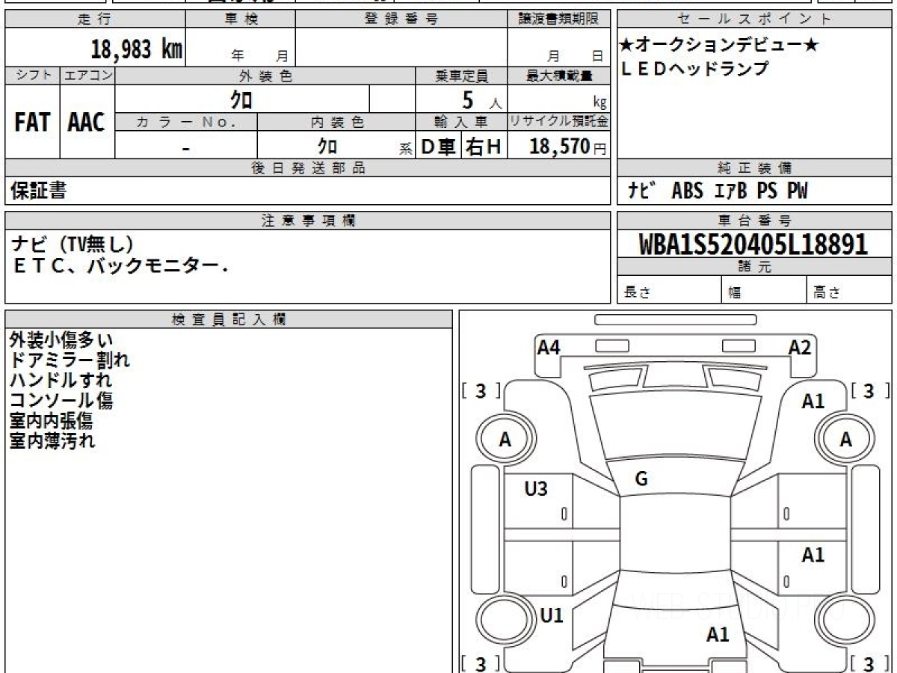Screen dimensions: 897x673
Task: Select the 後日発送部品 header
Action: pyautogui.click(x=307, y=168)
